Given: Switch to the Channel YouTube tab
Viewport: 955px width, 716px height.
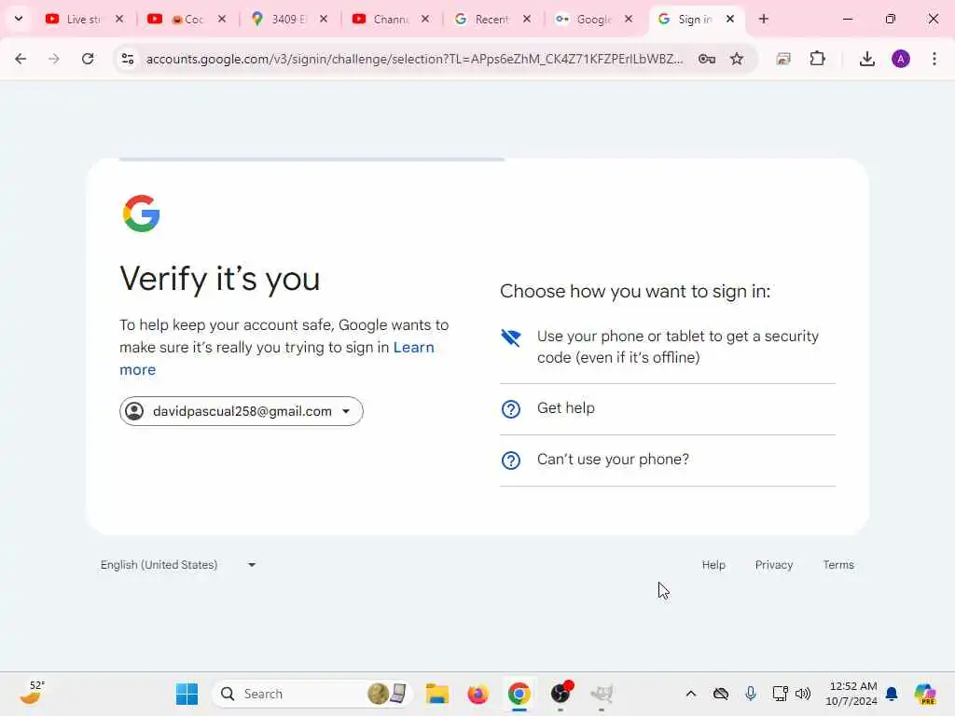Looking at the screenshot, I should point(391,19).
